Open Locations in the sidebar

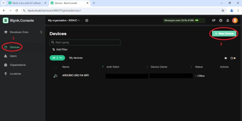(15, 74)
